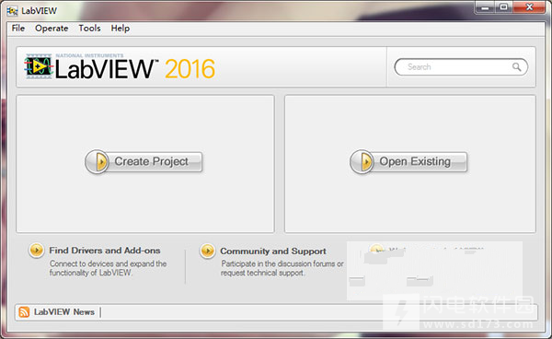This screenshot has width=552, height=339.
Task: Click the LabVIEW News label
Action: tap(64, 312)
